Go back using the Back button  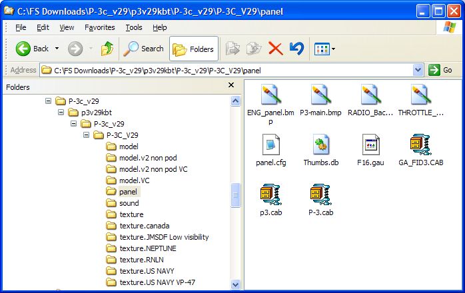[32, 49]
